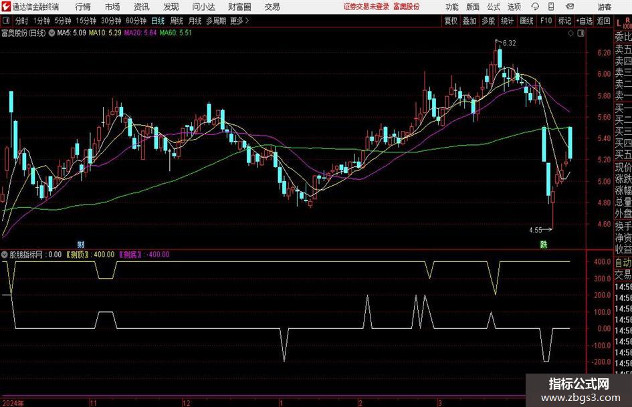Click the 〖测底〗: -400.00 indicator label
The height and width of the screenshot is (407, 632).
pyautogui.click(x=144, y=254)
